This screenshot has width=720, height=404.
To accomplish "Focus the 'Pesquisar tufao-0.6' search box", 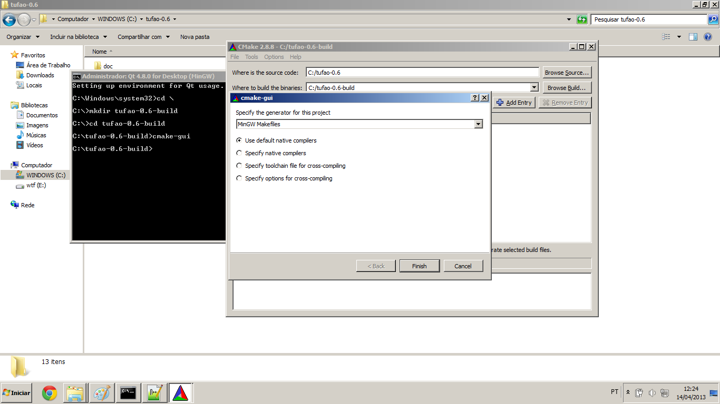I will (x=649, y=19).
